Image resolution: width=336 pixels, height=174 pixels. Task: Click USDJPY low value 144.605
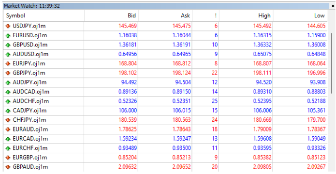316,26
